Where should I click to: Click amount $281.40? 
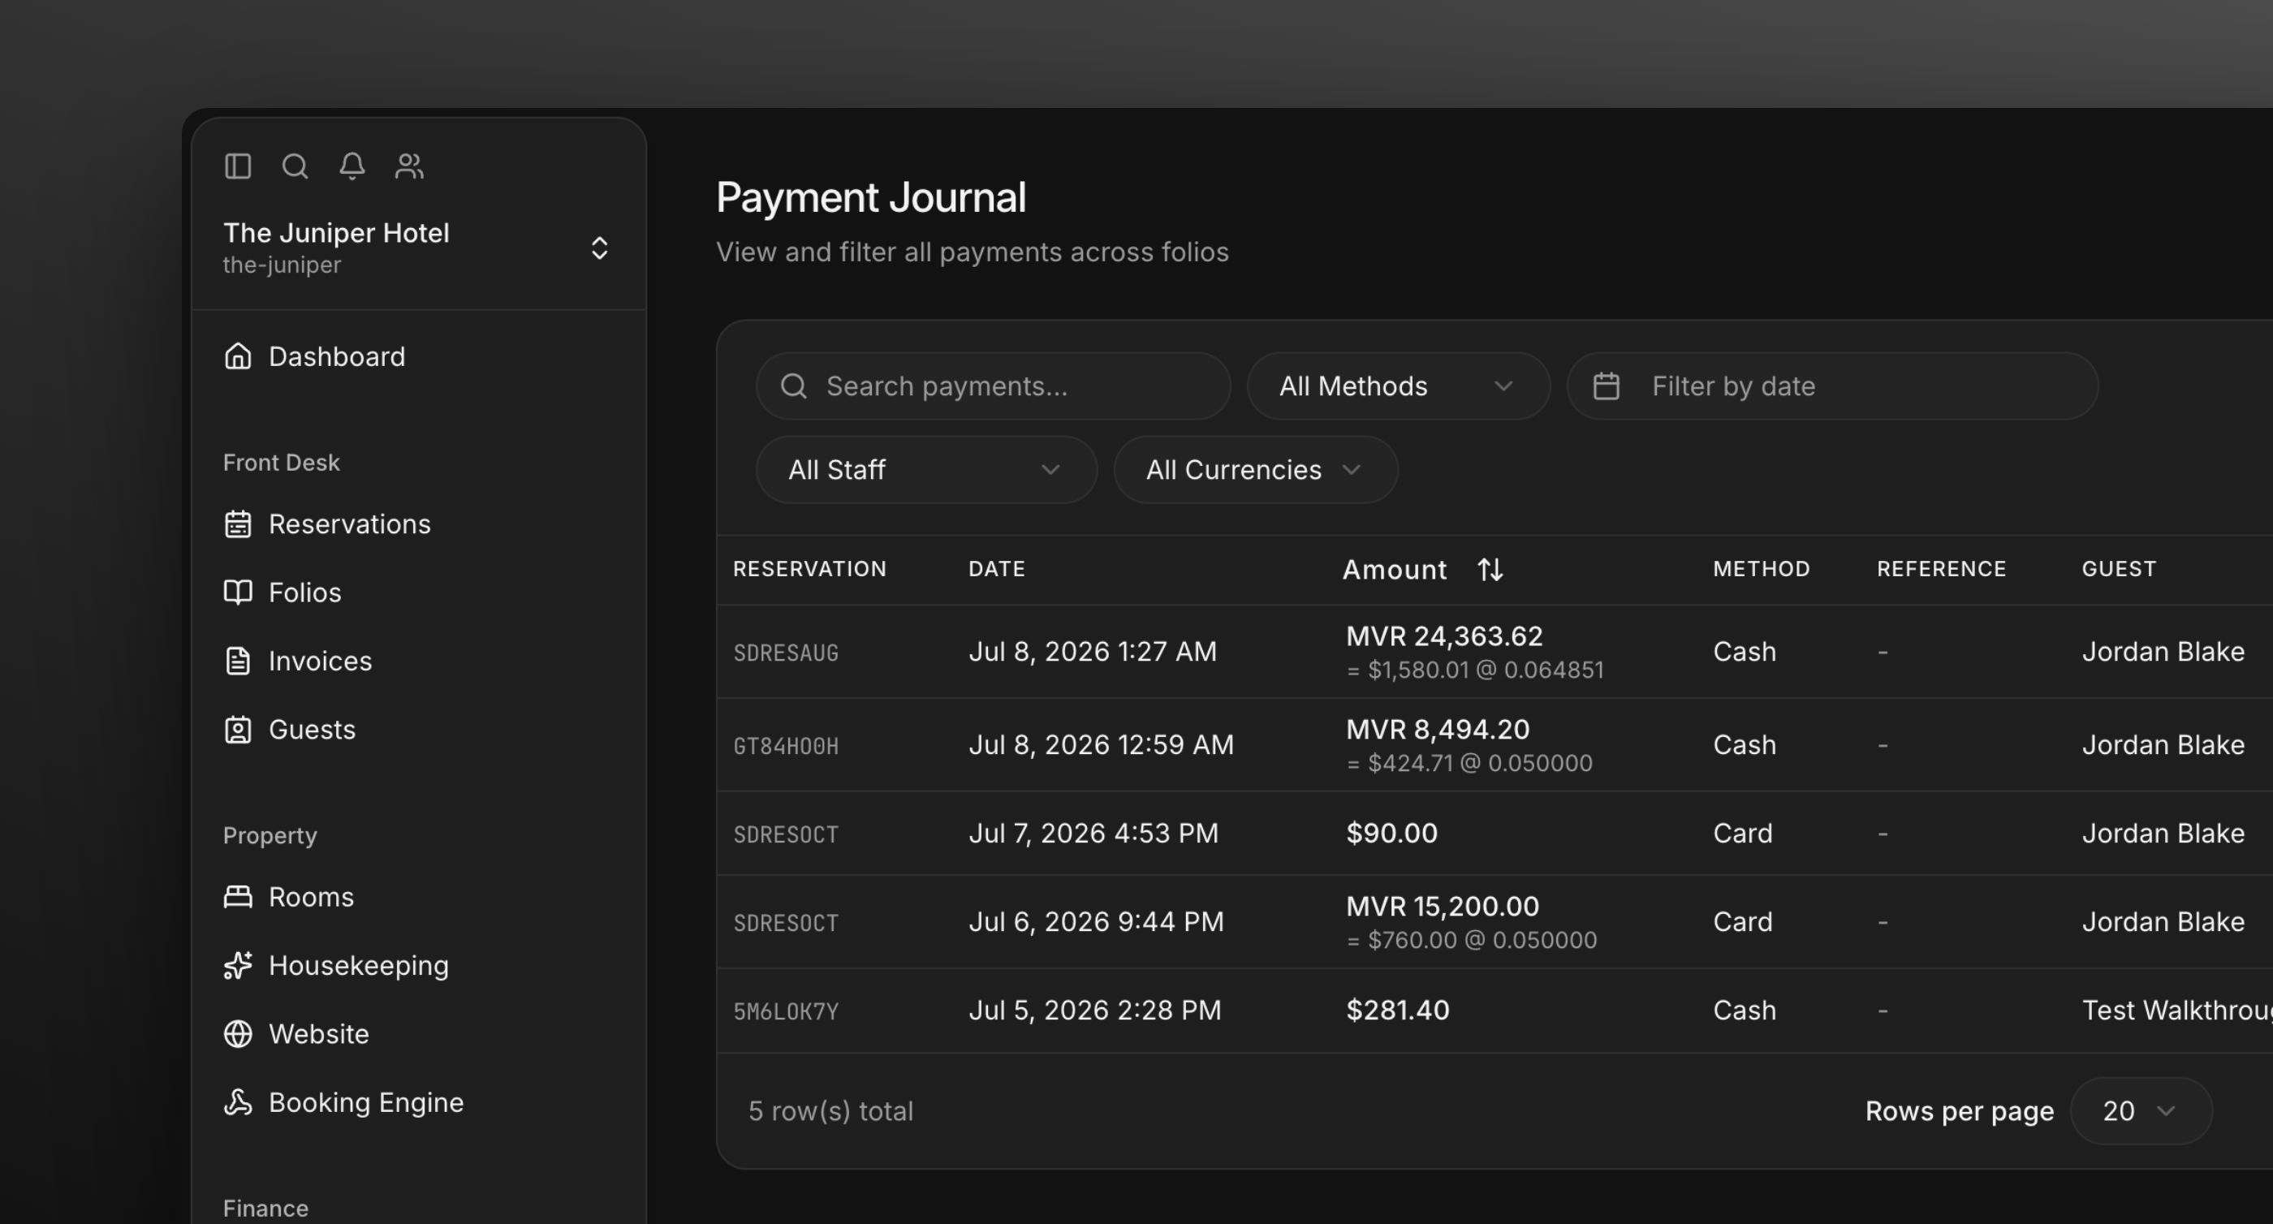[x=1398, y=1011]
